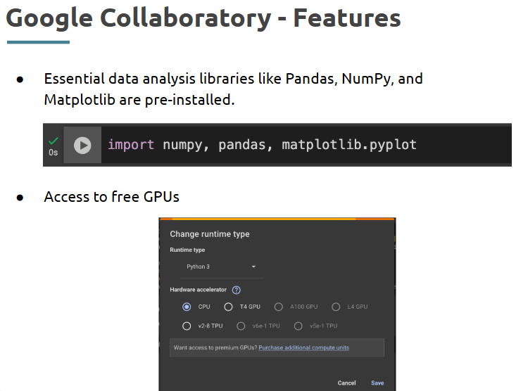Click the Google Collaboratory - Features heading
Screen dimensions: 516x391
(203, 18)
